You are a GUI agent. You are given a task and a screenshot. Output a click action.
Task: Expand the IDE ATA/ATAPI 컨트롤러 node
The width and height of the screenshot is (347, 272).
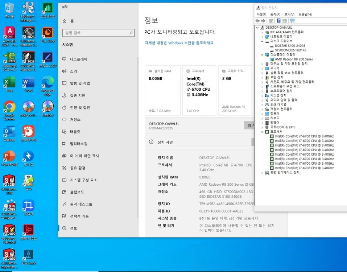coord(262,32)
